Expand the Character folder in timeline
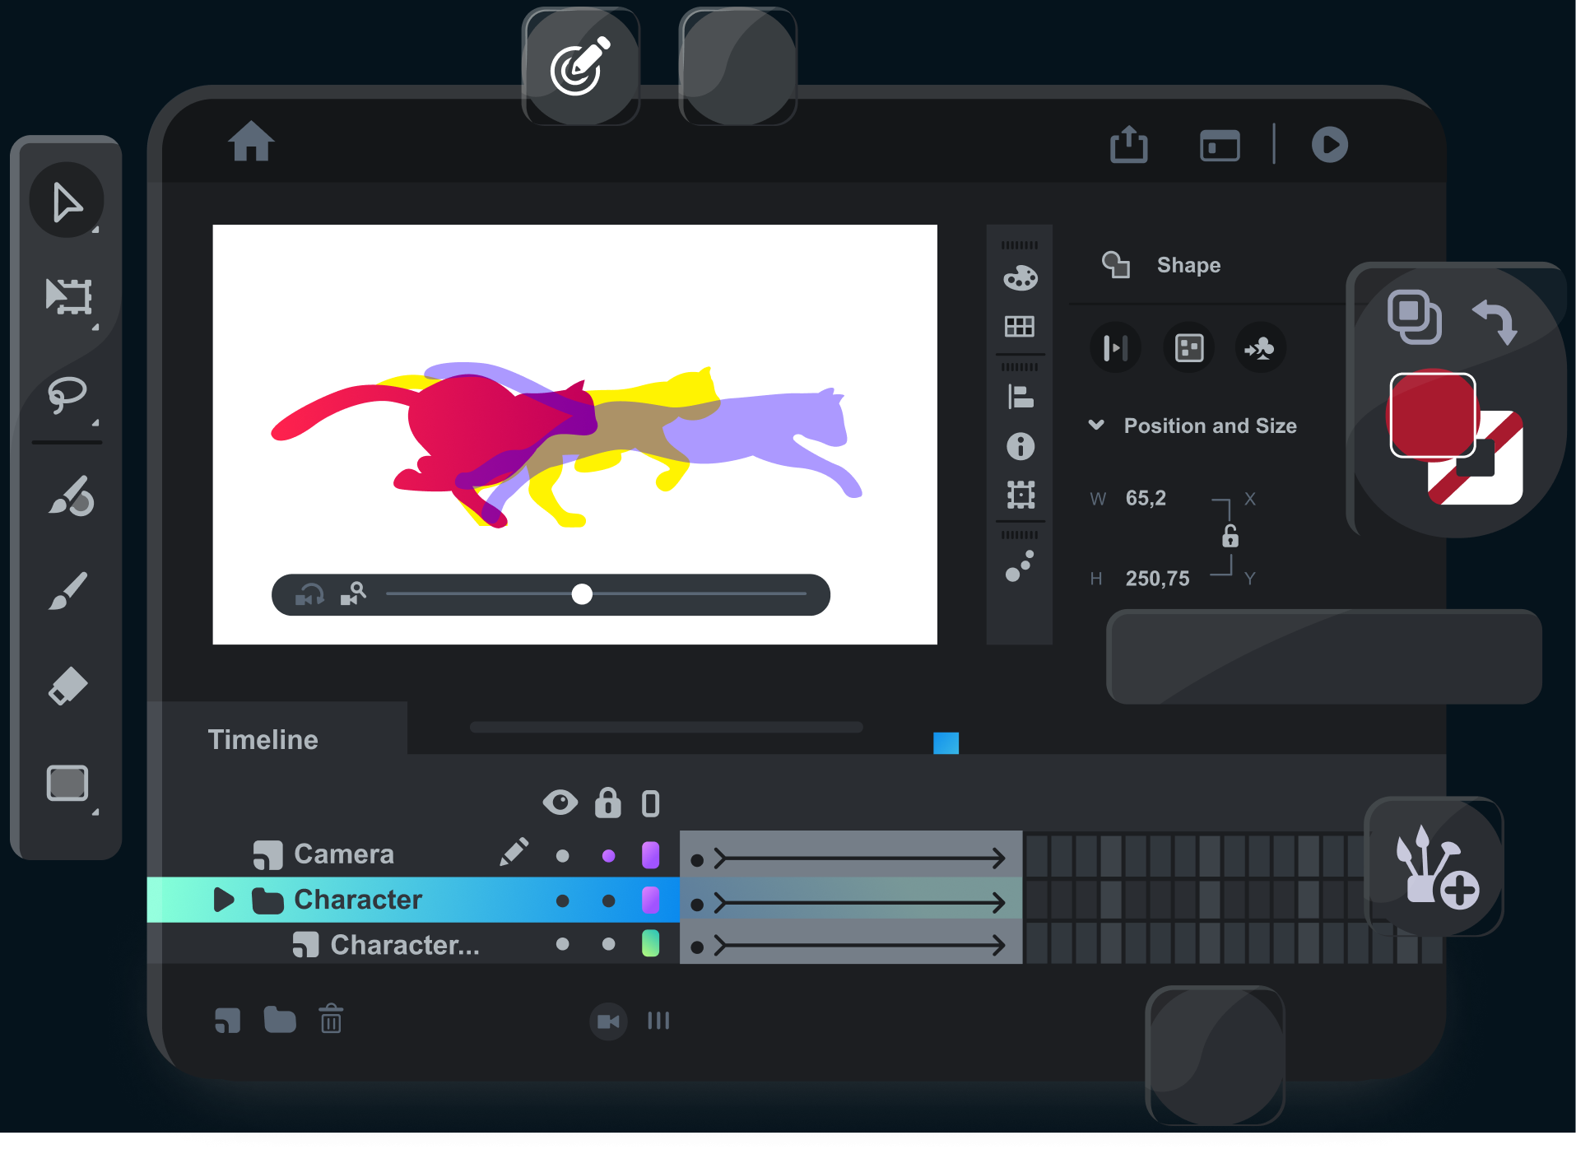Screen dimensions: 1576x1154 pos(223,900)
